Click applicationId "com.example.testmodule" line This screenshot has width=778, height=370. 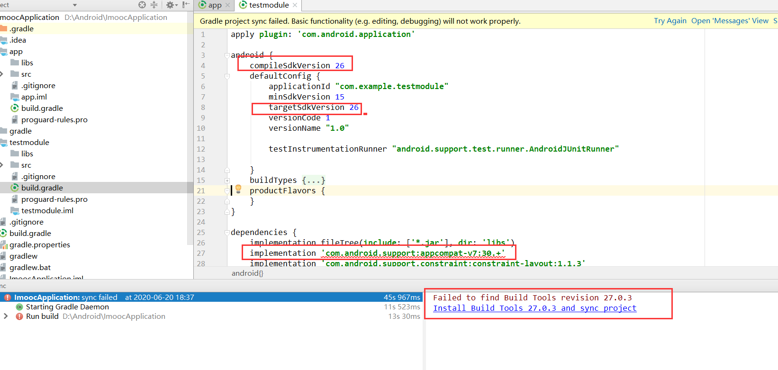pos(359,86)
